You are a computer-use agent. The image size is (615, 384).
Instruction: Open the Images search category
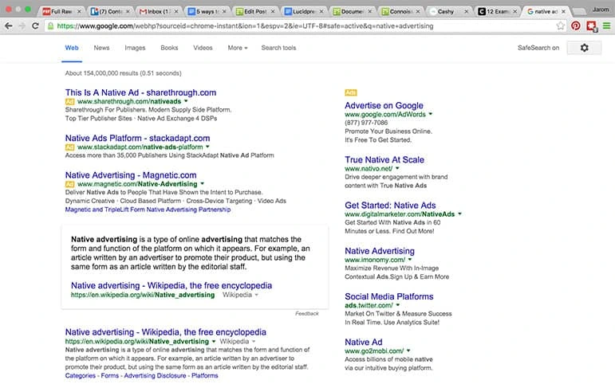pos(135,48)
